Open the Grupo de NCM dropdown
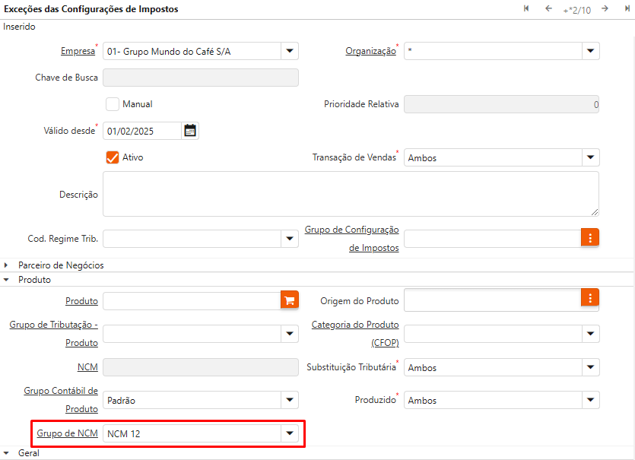Screen dimensions: 635x460 coord(289,433)
